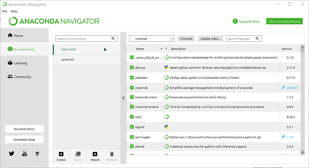The width and height of the screenshot is (309, 168).
Task: Toggle the alabaster package checkbox
Action: tap(132, 77)
